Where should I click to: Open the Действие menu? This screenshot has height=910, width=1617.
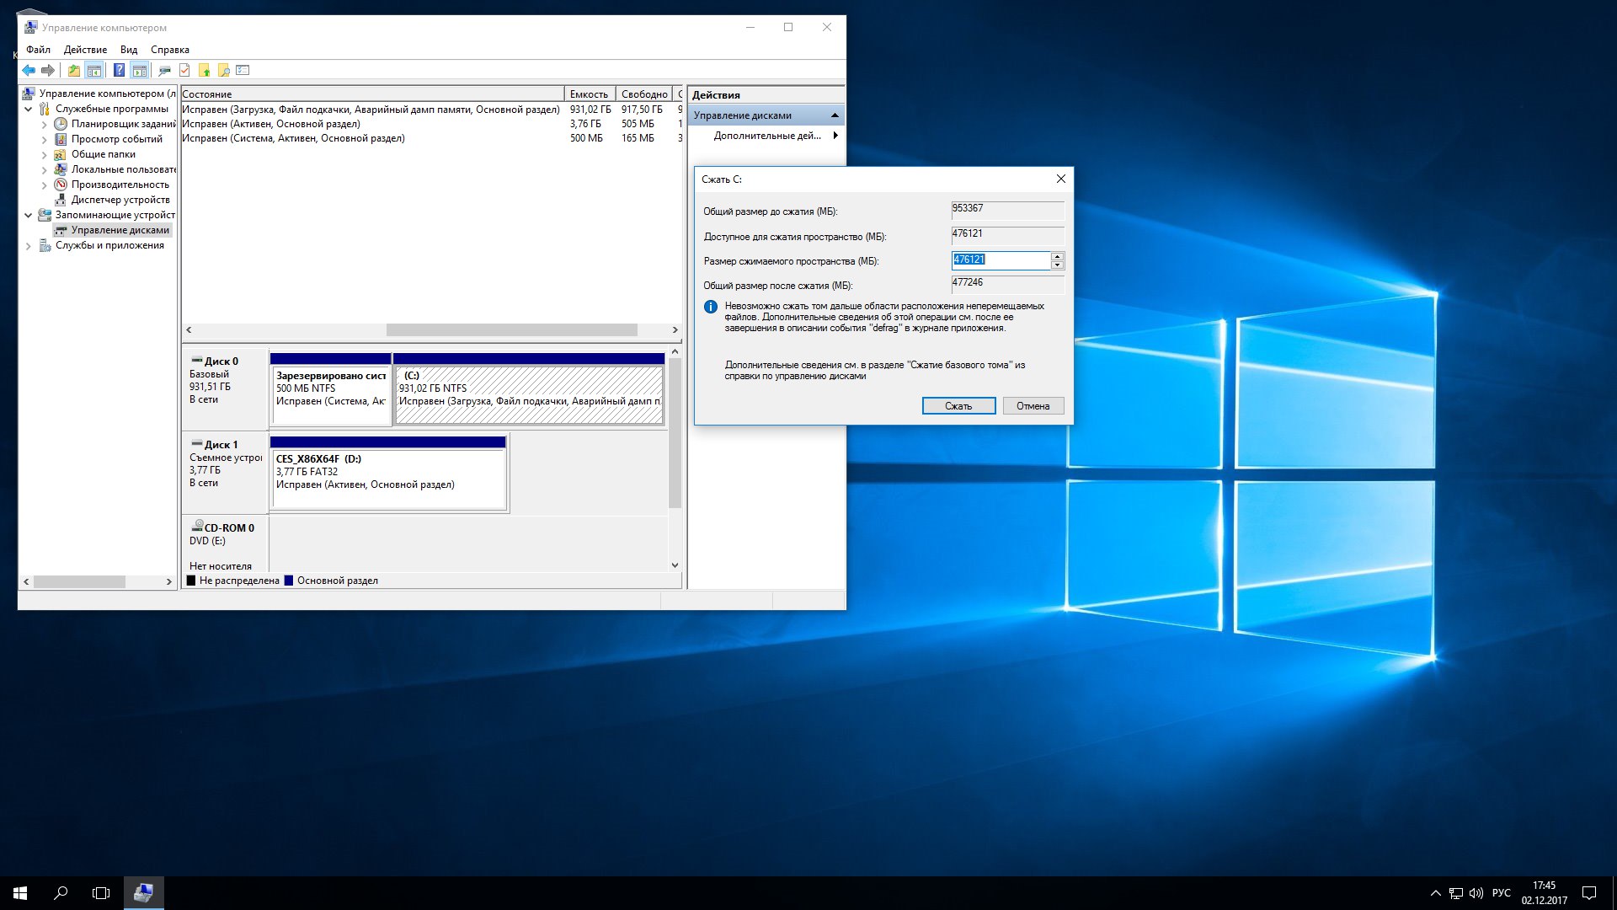tap(85, 50)
